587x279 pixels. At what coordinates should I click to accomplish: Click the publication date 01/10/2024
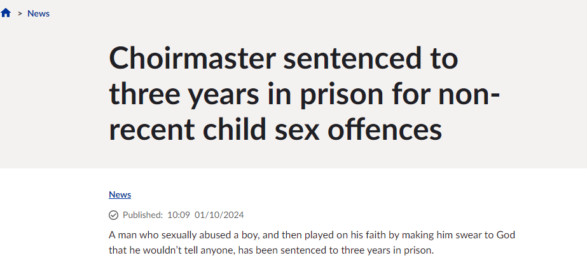pos(219,215)
